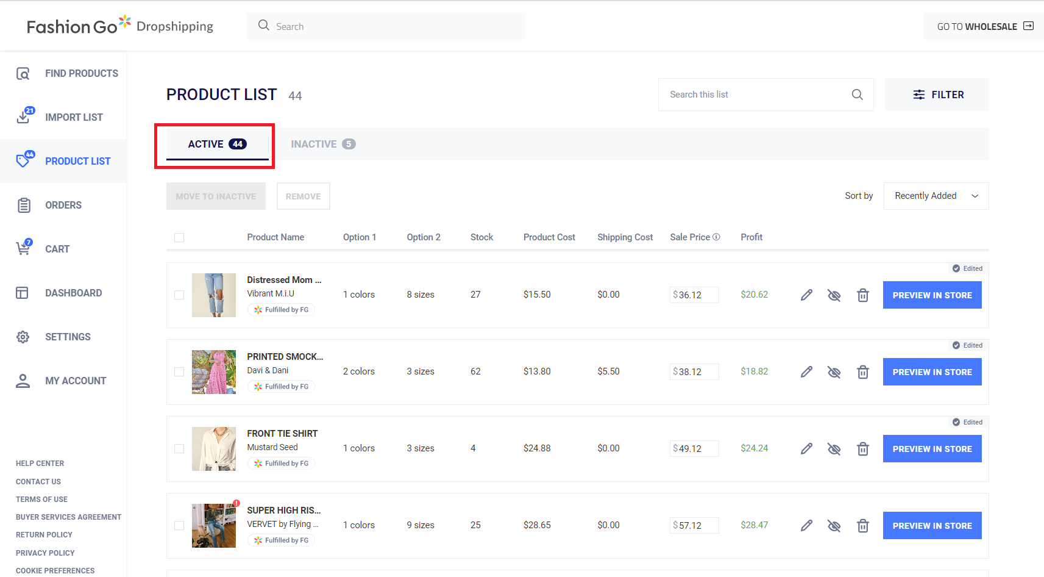
Task: Click the magnifier icon in Search this list
Action: point(857,95)
